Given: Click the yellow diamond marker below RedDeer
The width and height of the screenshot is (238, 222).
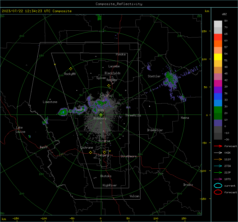Looking at the screenshot, I should pyautogui.click(x=109, y=86).
